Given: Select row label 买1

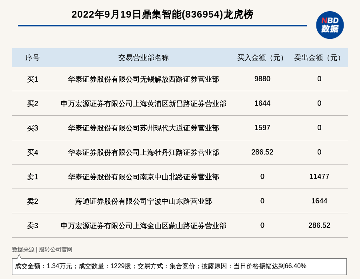Looking at the screenshot, I should coord(32,79).
